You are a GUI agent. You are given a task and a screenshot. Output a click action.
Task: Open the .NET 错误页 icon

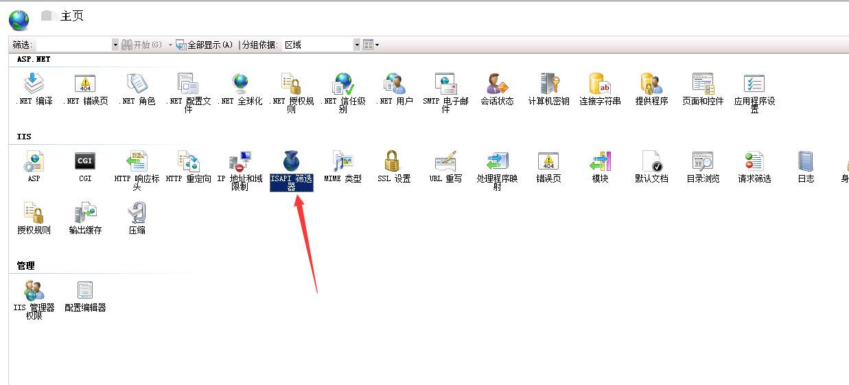85,84
